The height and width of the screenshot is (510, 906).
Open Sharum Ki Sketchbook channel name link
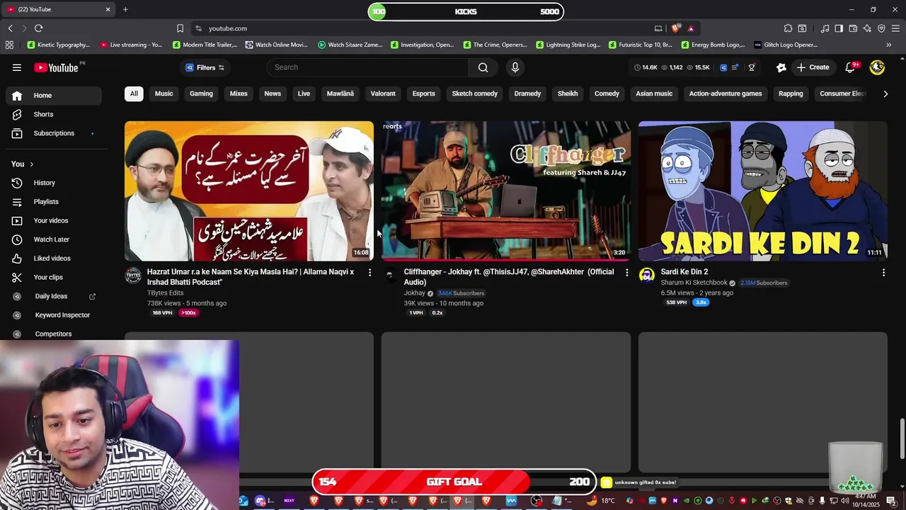click(x=694, y=283)
